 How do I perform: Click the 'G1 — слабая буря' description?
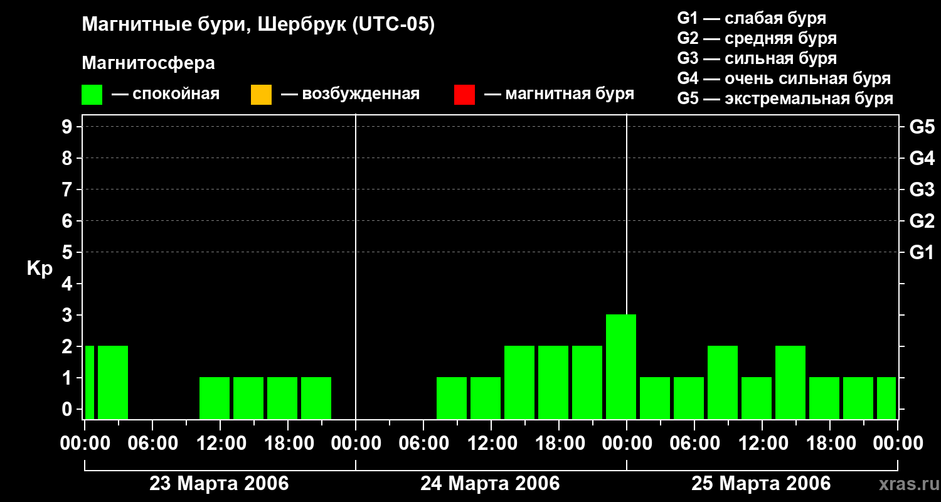click(x=752, y=18)
